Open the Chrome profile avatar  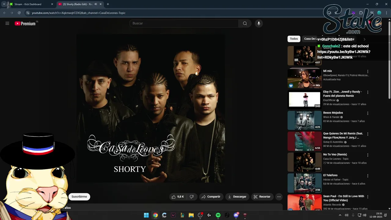379,13
